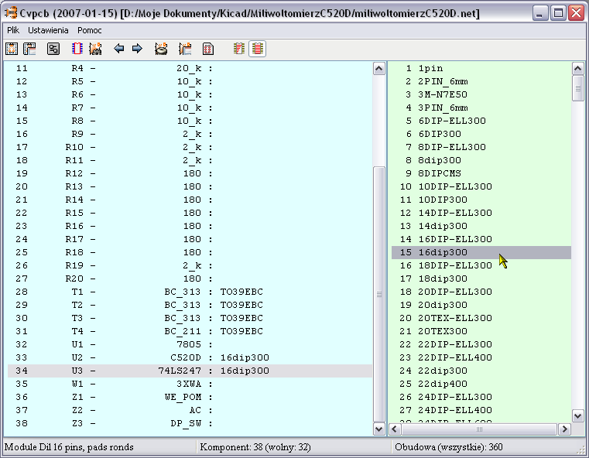Click the footprint list horizontal scrollbar thumb
589x458 pixels.
point(479,429)
